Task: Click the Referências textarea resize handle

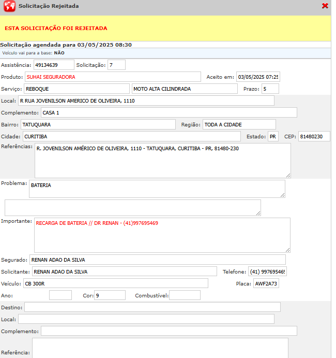Action: tap(288, 175)
